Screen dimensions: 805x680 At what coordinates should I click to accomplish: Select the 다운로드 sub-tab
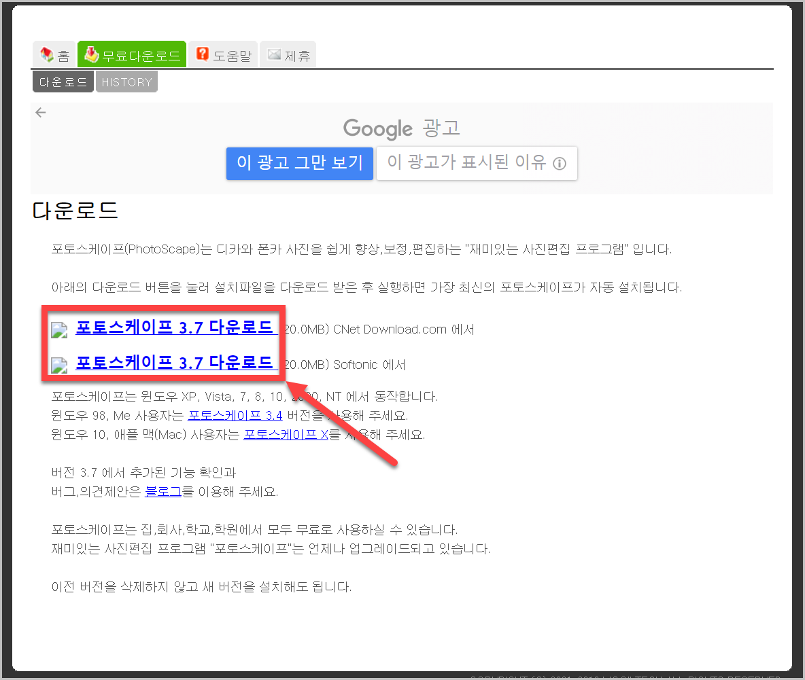tap(63, 82)
